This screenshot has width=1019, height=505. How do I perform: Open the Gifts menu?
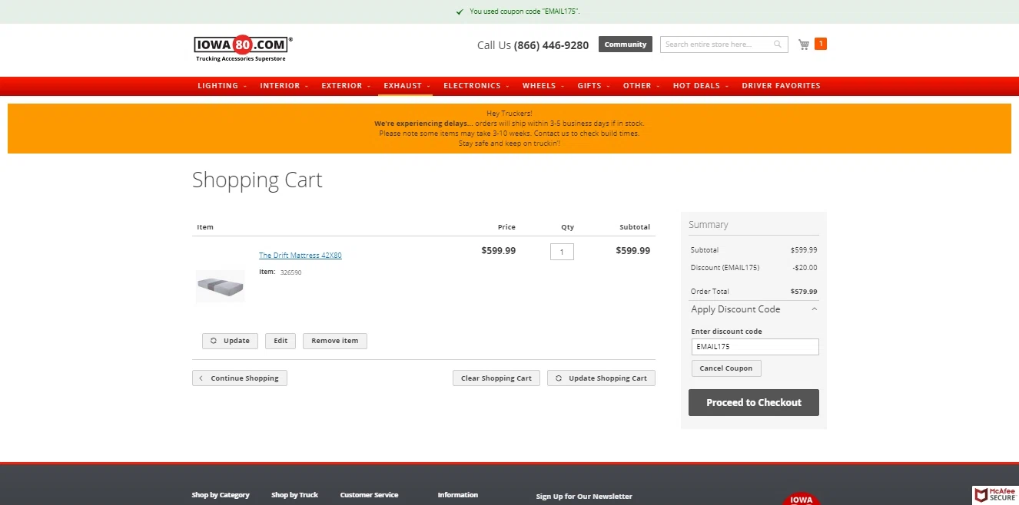[593, 86]
